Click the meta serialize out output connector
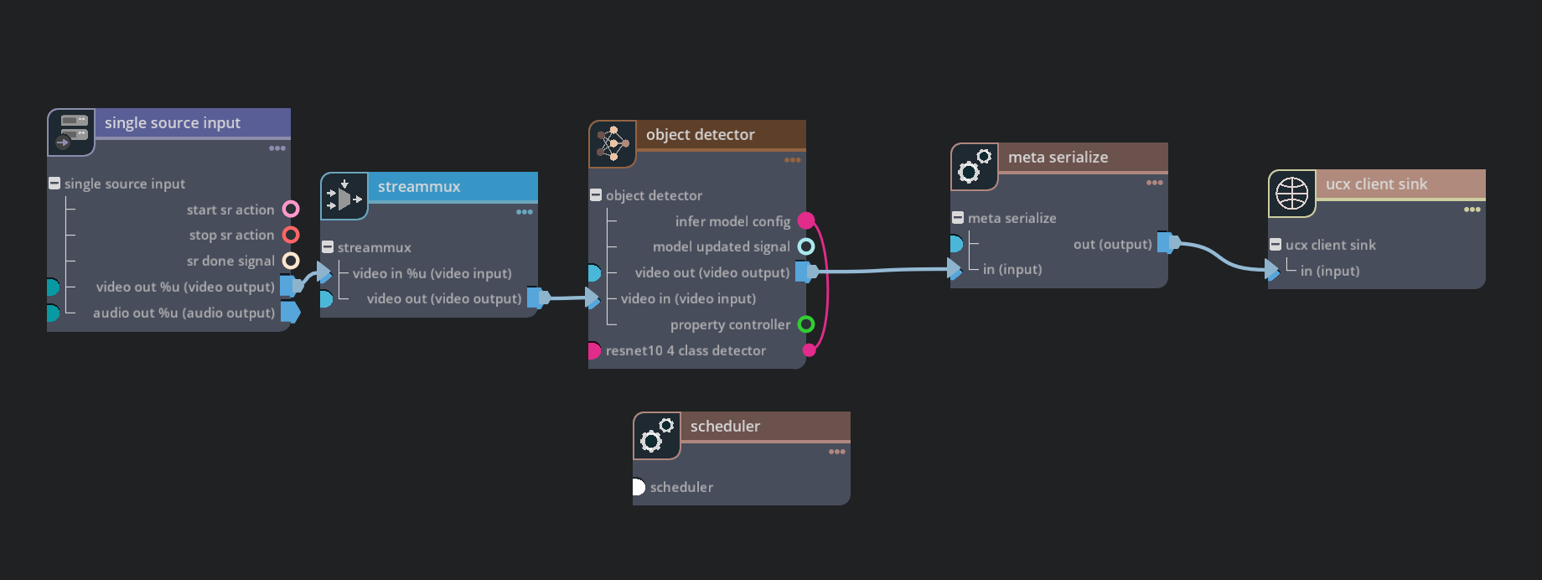This screenshot has width=1542, height=580. coord(1168,243)
